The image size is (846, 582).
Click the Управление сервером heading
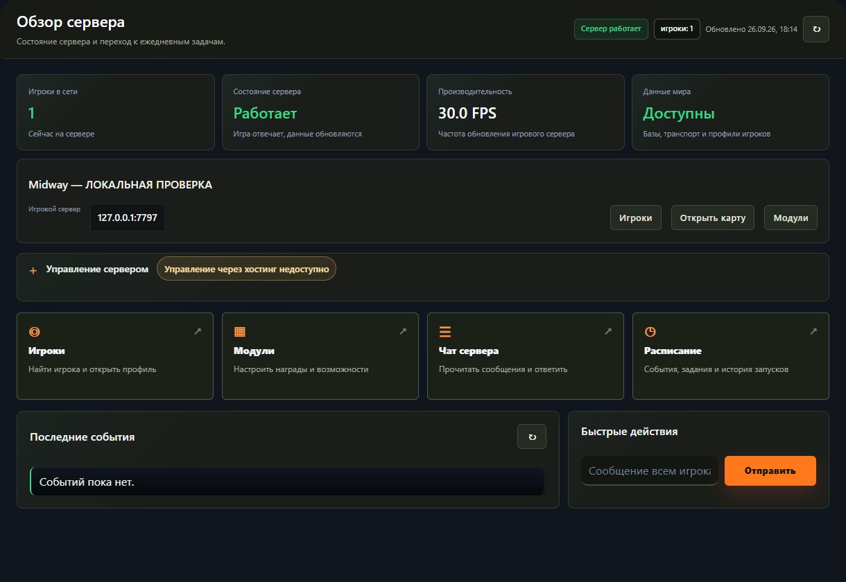[97, 269]
